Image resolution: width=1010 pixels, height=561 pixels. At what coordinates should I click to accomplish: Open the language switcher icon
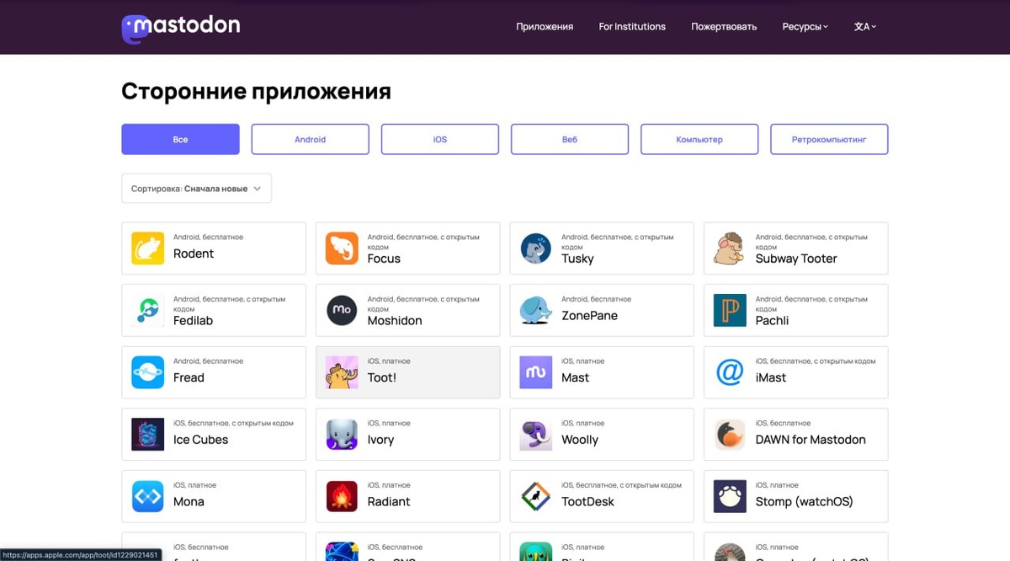pyautogui.click(x=865, y=27)
